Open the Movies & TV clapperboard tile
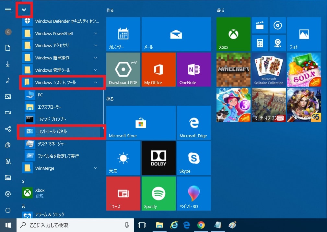The height and width of the screenshot is (232, 327). (x=260, y=26)
